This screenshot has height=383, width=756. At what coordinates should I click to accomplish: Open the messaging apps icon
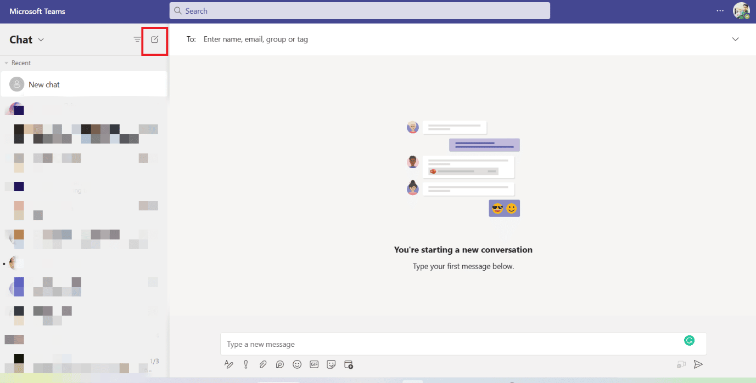click(x=348, y=364)
